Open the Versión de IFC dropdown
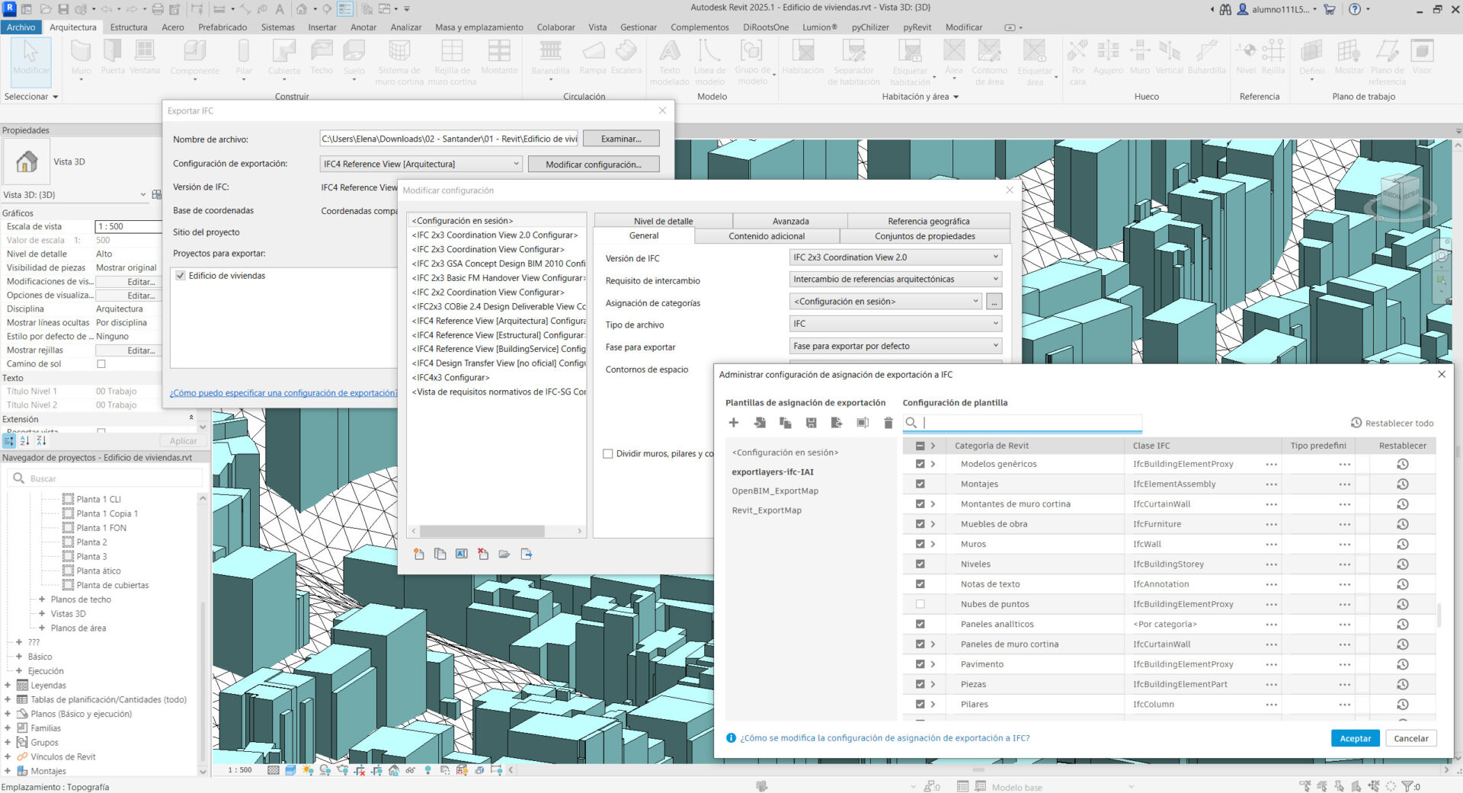This screenshot has width=1463, height=793. point(895,257)
